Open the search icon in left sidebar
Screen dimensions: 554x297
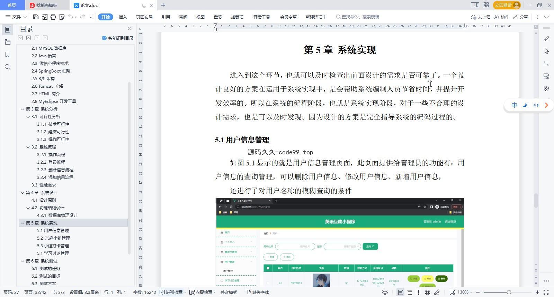8,67
